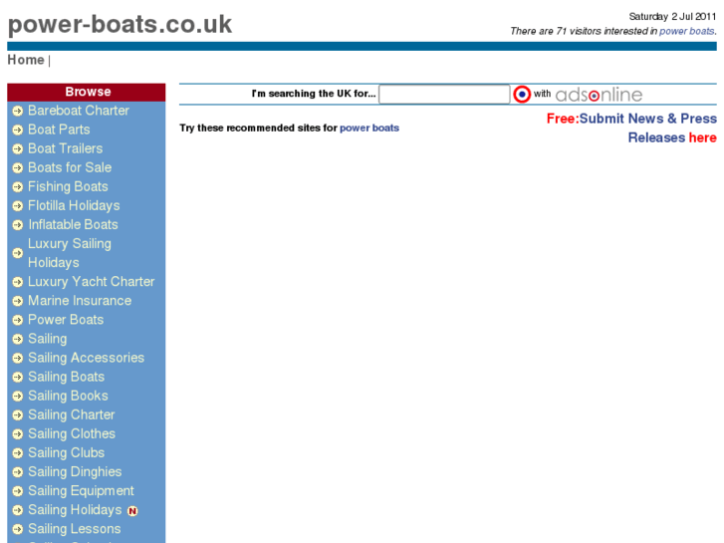Click the arrow icon beside Sailing Accessories
Screen dimensions: 724x543
[x=18, y=358]
